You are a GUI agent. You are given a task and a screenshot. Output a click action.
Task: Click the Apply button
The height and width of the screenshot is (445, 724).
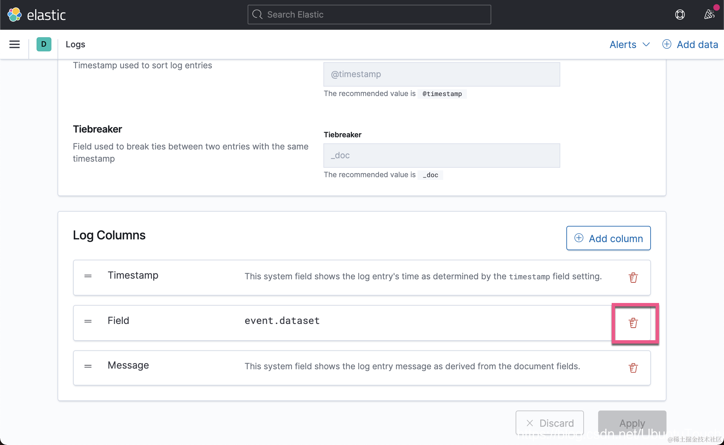[x=632, y=423]
